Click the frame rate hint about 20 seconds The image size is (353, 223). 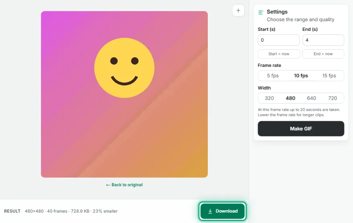299,112
